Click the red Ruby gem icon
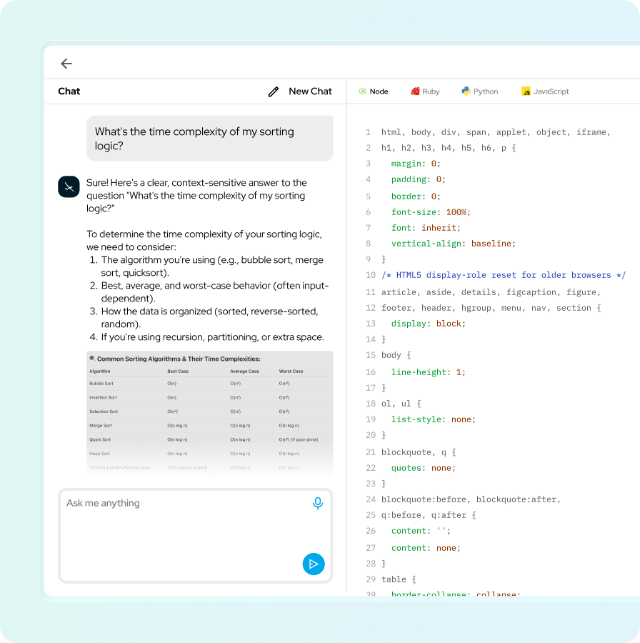 click(x=415, y=91)
